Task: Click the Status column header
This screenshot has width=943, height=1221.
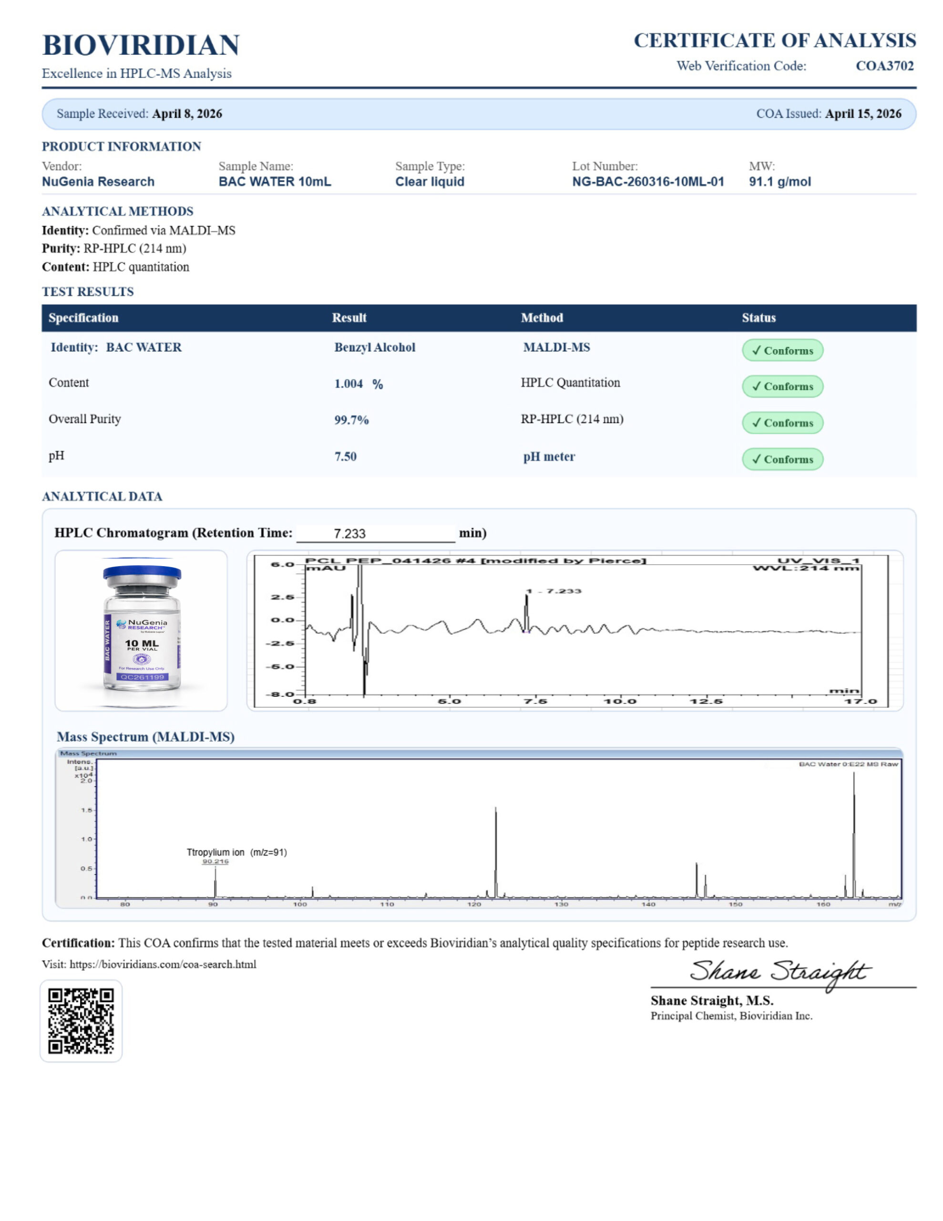Action: (x=758, y=318)
